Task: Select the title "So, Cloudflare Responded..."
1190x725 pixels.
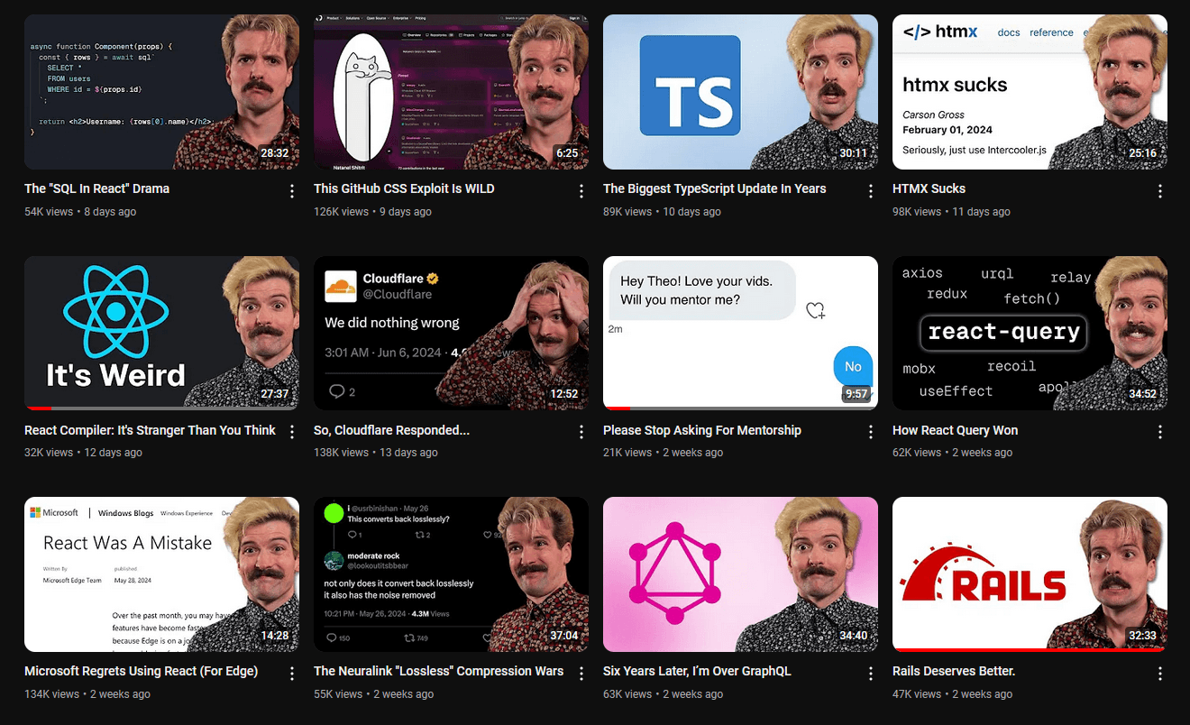Action: click(x=391, y=430)
